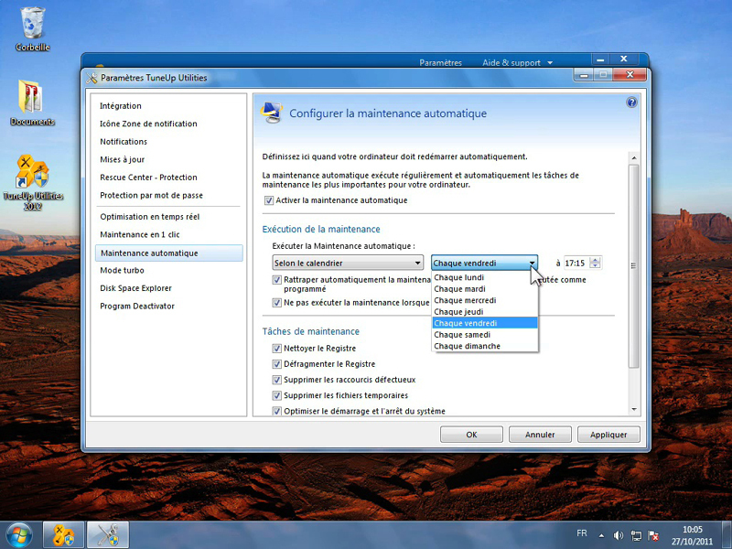
Task: Select Intégration in the sidebar
Action: point(168,106)
